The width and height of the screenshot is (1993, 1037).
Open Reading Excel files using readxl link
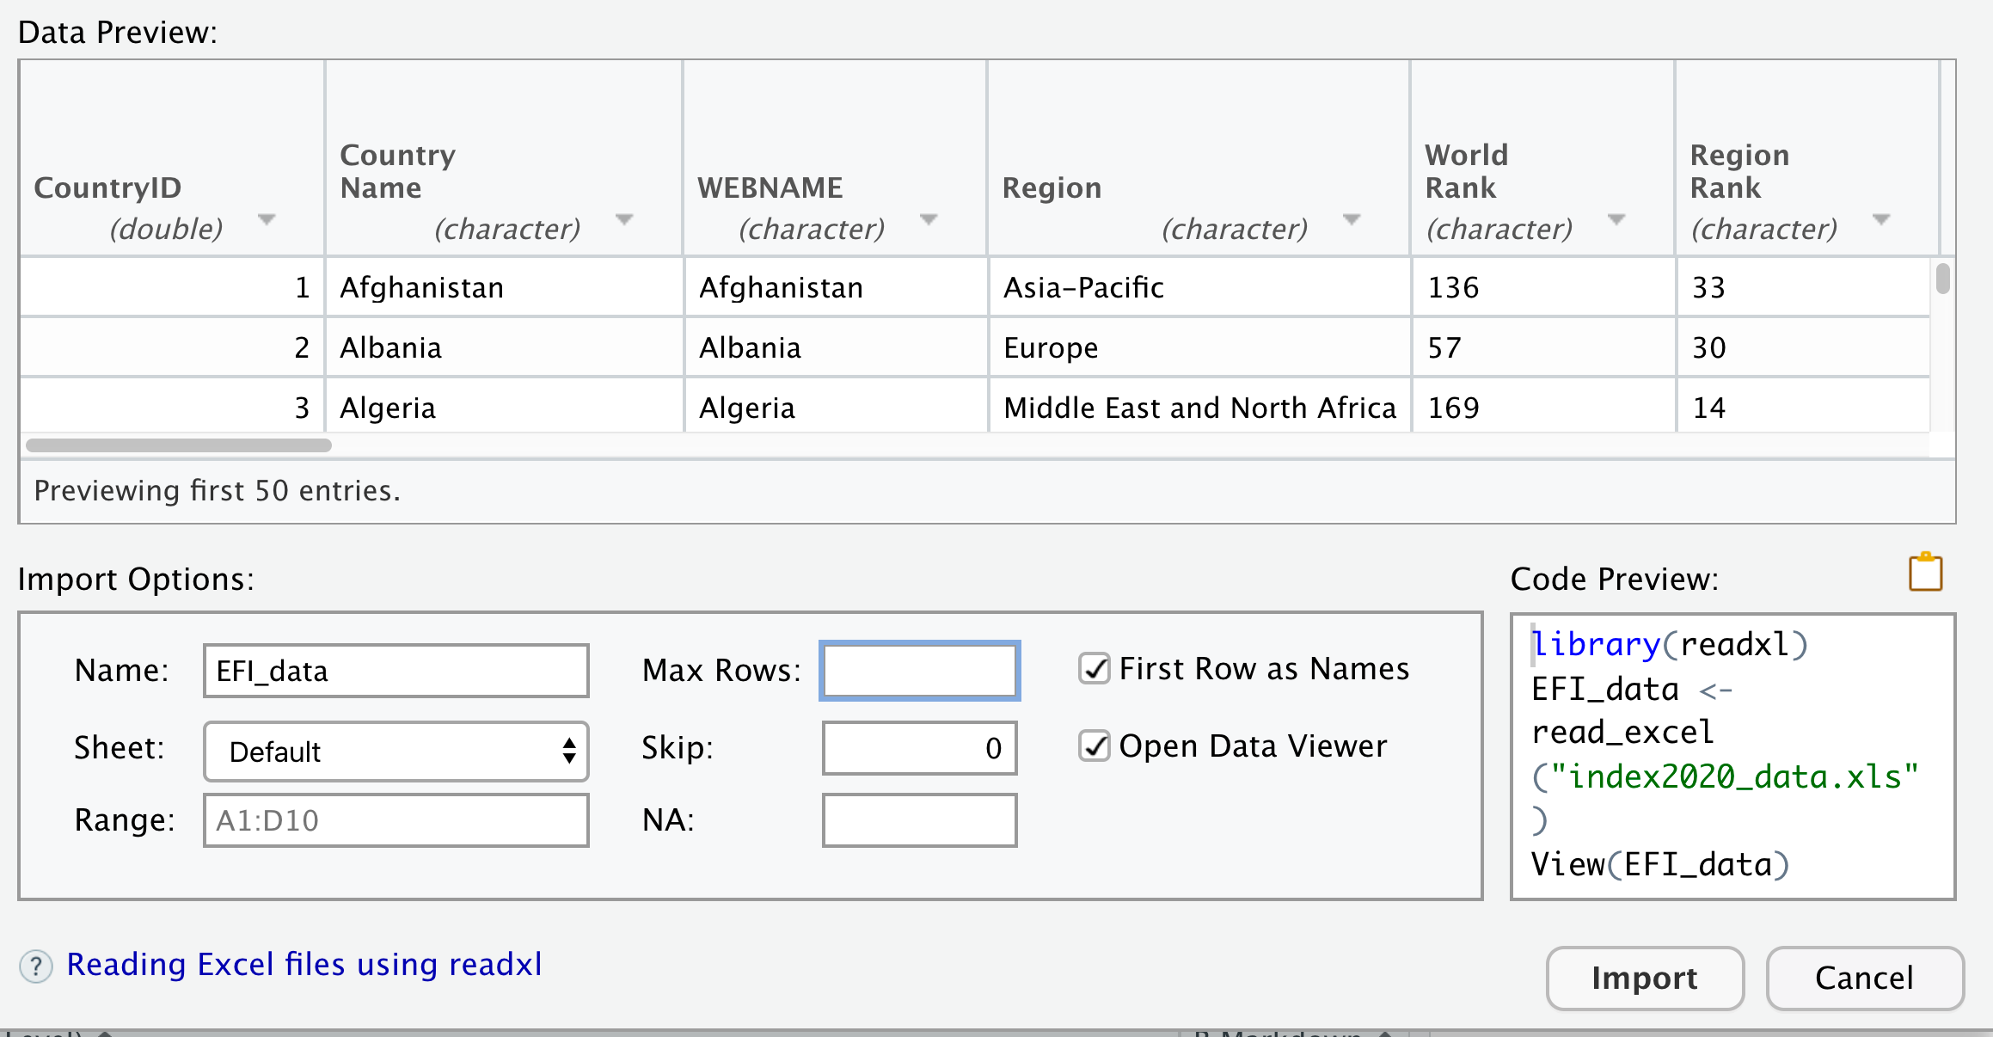click(304, 965)
